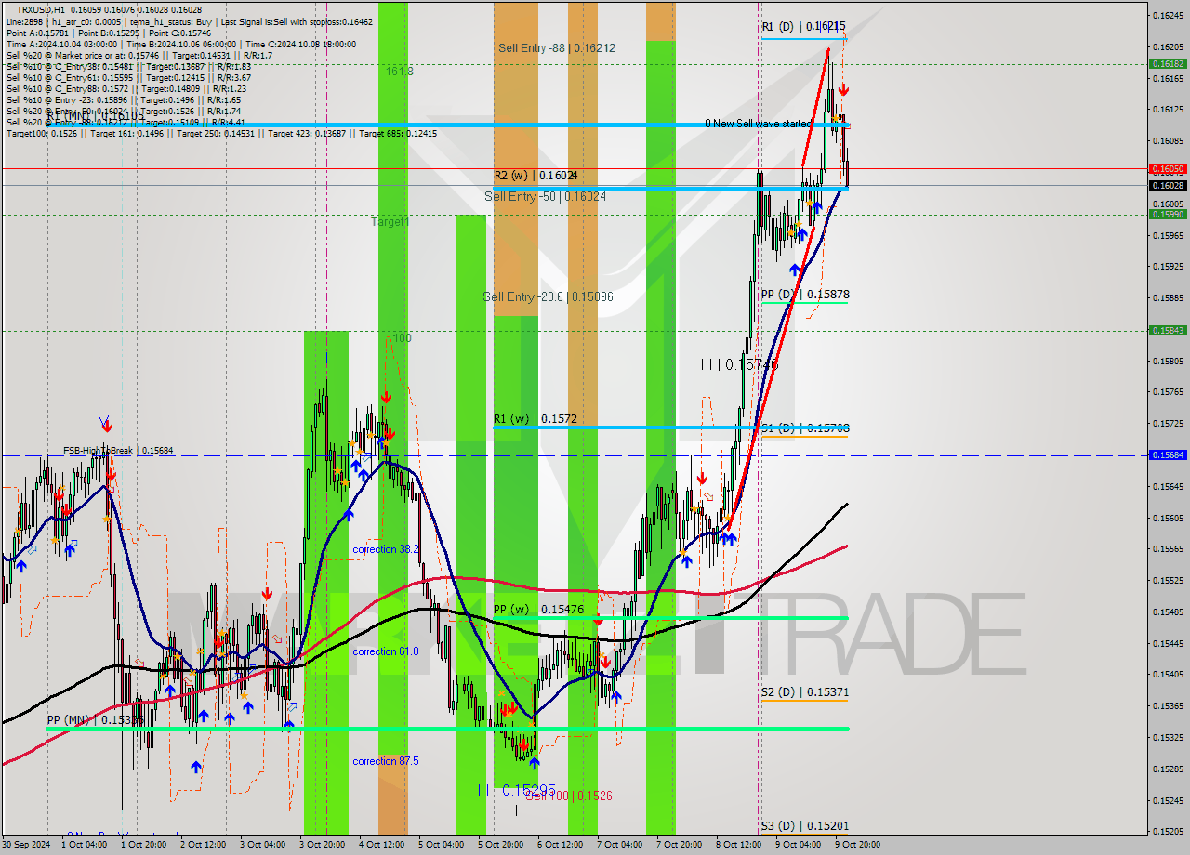Click the '0 New Sell wave started' annotation
This screenshot has height=855, width=1190.
pos(758,124)
